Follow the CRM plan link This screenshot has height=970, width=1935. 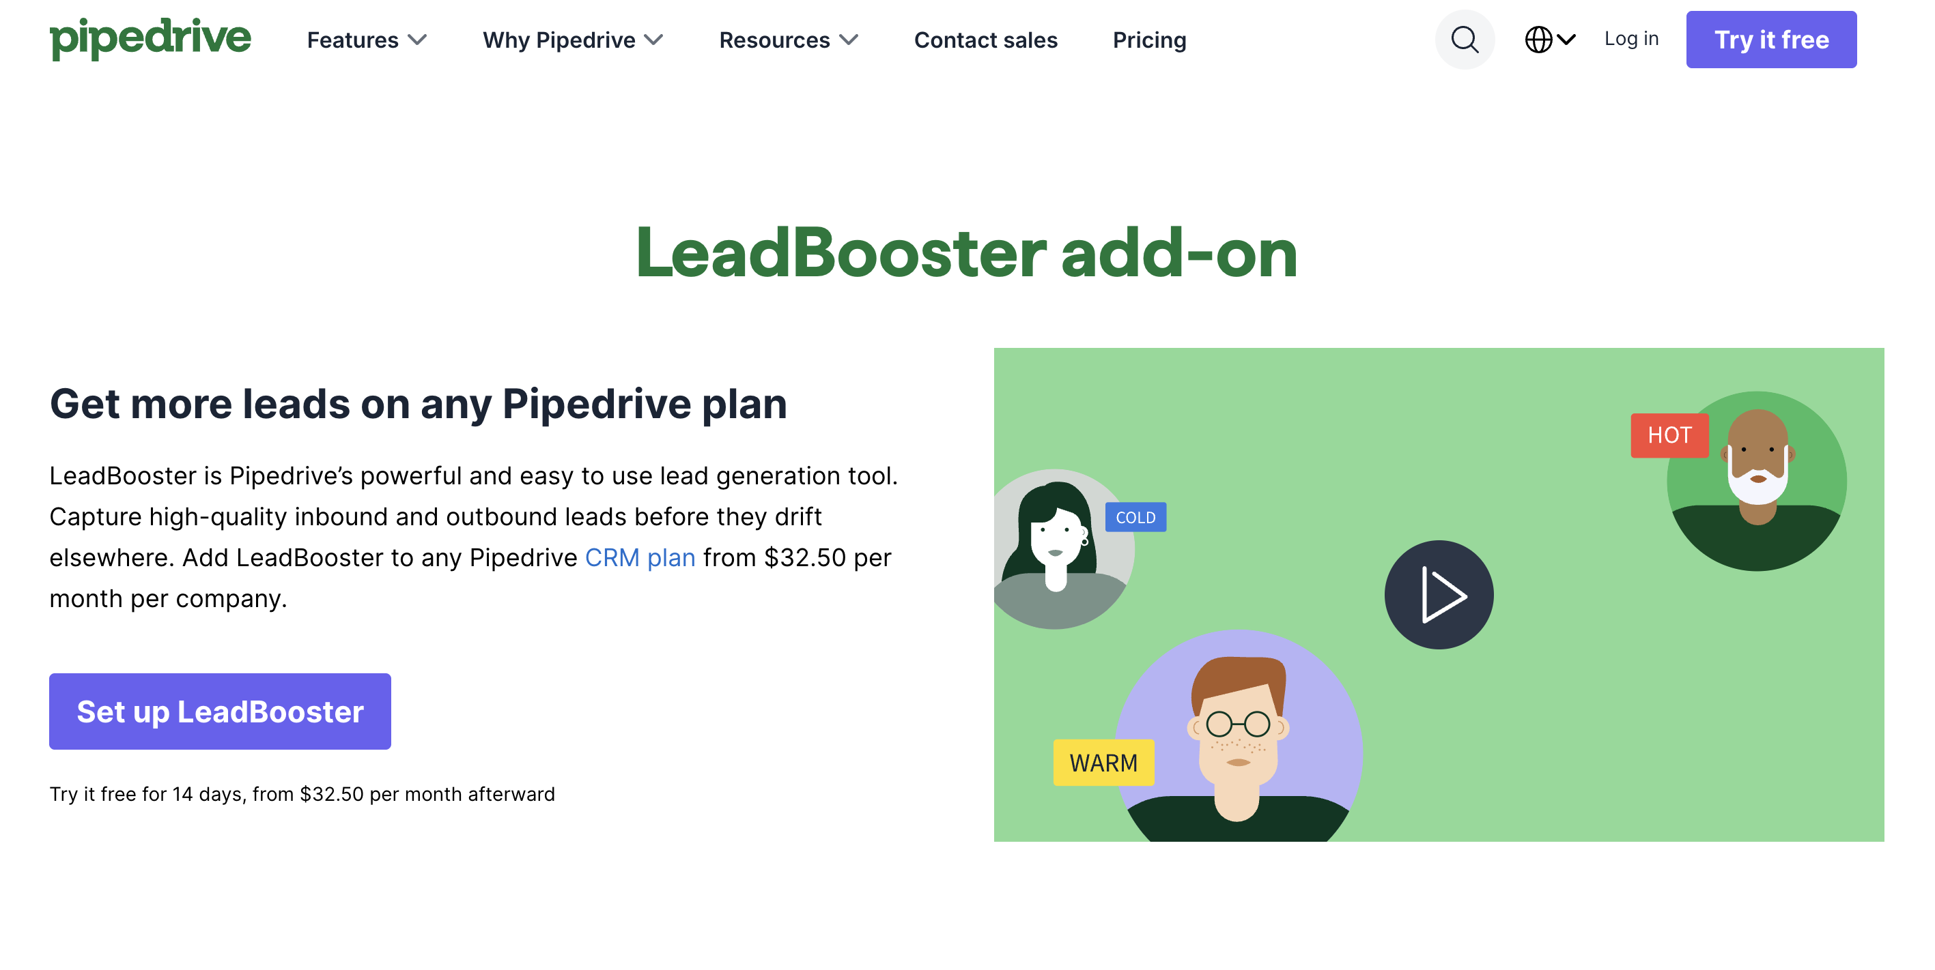pyautogui.click(x=640, y=557)
